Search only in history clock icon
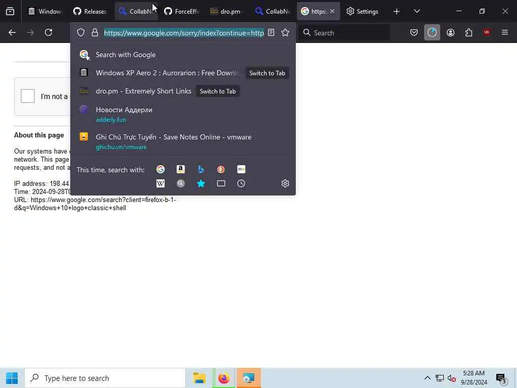 [x=241, y=183]
